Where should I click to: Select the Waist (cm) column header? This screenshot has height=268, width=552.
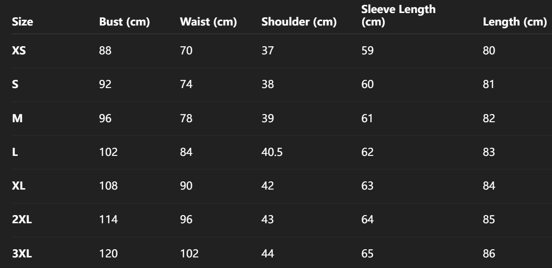click(208, 22)
